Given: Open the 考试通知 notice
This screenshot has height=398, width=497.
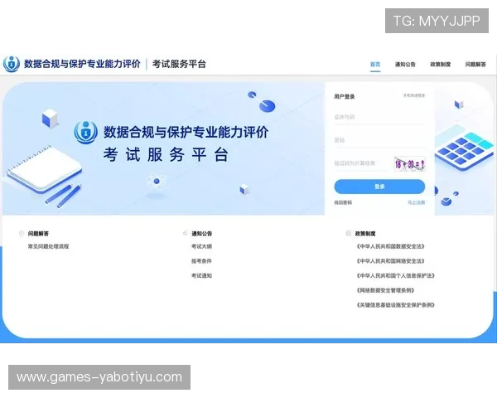Looking at the screenshot, I should (x=201, y=275).
